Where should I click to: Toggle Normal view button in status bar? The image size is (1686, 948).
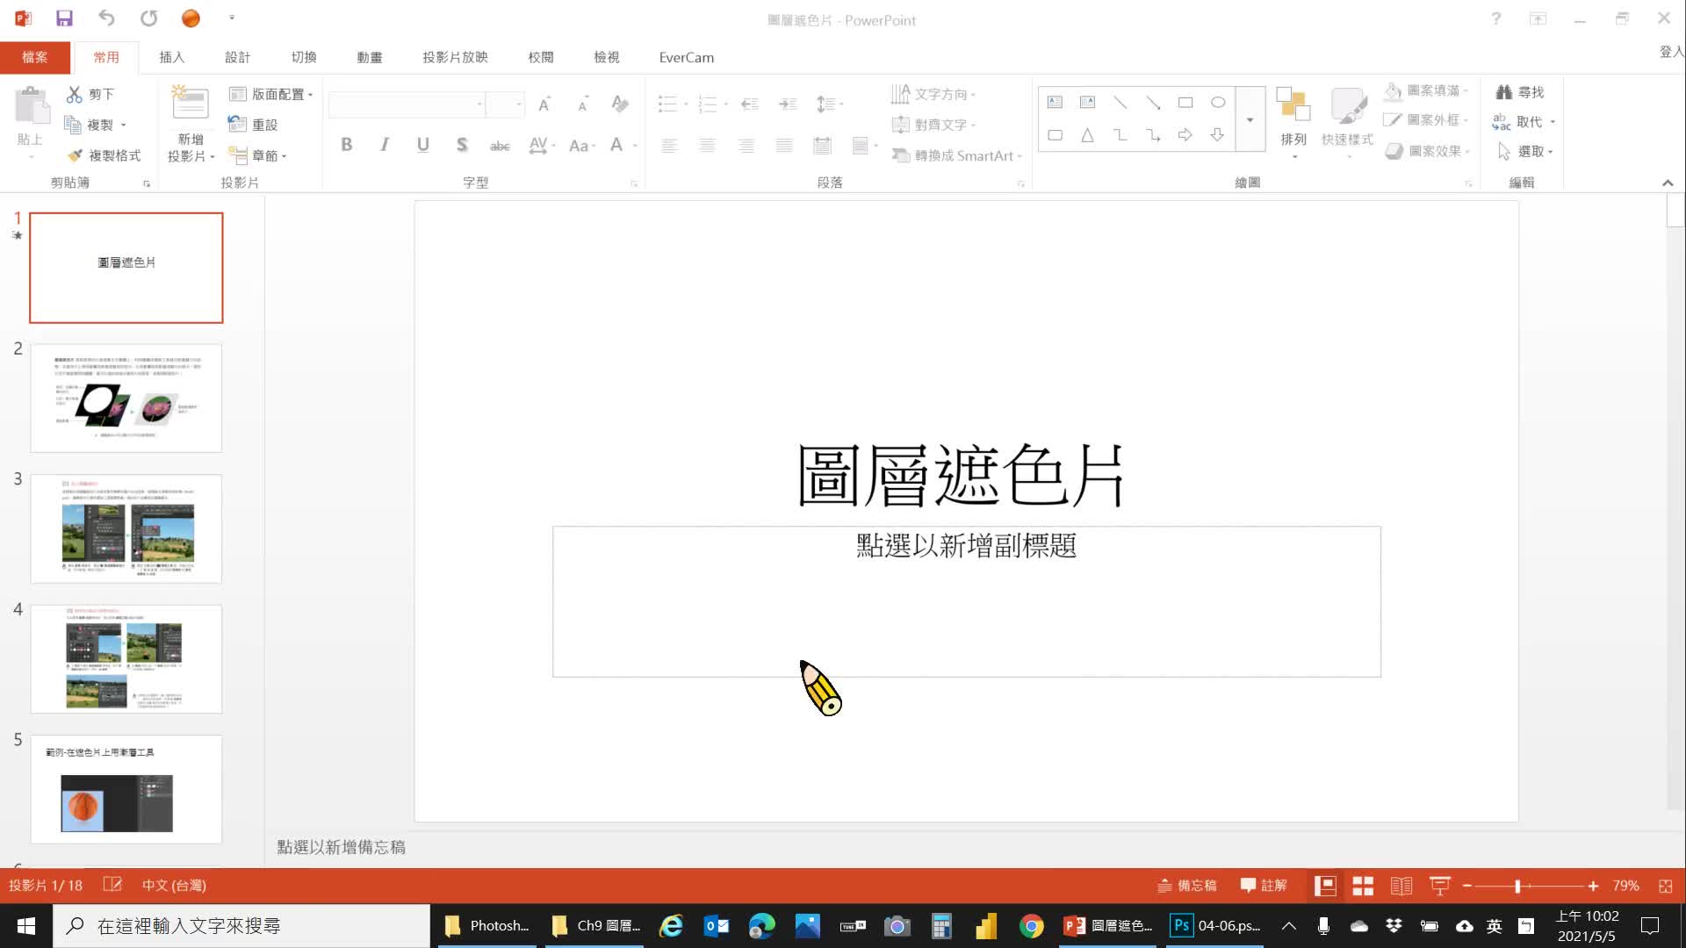pos(1325,887)
